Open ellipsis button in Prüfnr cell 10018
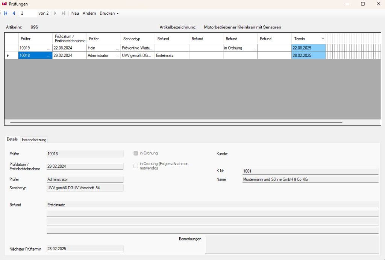 tap(49, 55)
